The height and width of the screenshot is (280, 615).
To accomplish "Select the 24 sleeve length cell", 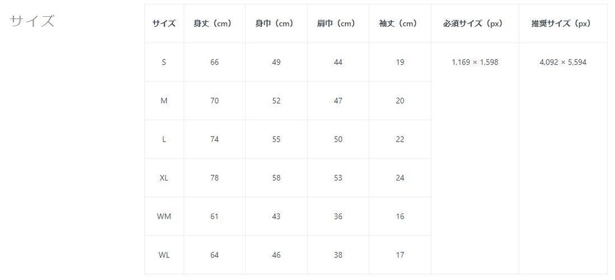I will (x=400, y=178).
